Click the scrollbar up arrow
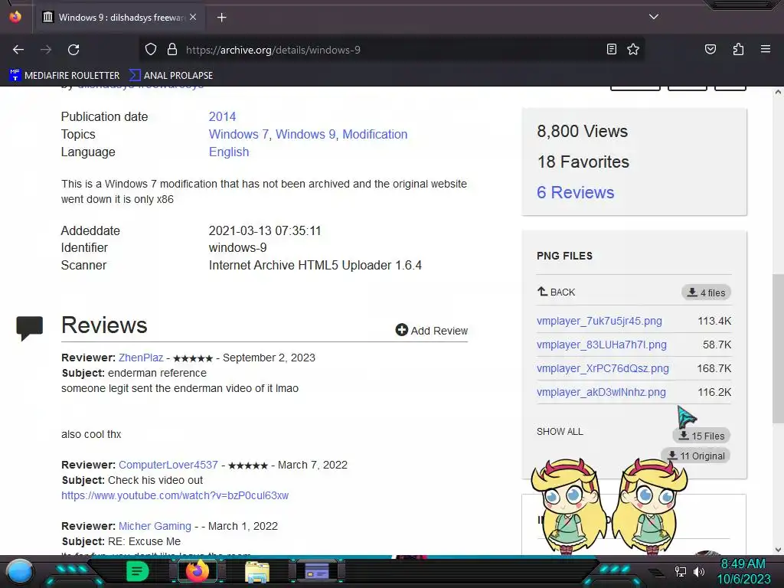Screen dimensions: 784x588 (778, 93)
